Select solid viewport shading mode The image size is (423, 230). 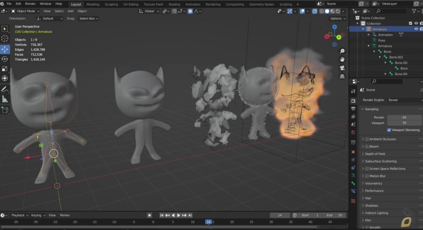tap(327, 11)
